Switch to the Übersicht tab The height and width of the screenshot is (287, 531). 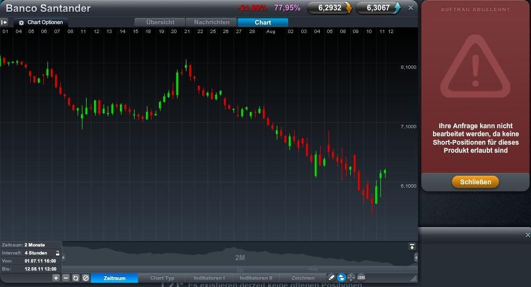tap(160, 22)
